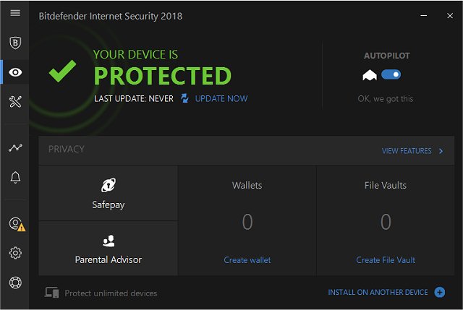Open the Tools section in sidebar
The width and height of the screenshot is (463, 310).
[x=15, y=102]
